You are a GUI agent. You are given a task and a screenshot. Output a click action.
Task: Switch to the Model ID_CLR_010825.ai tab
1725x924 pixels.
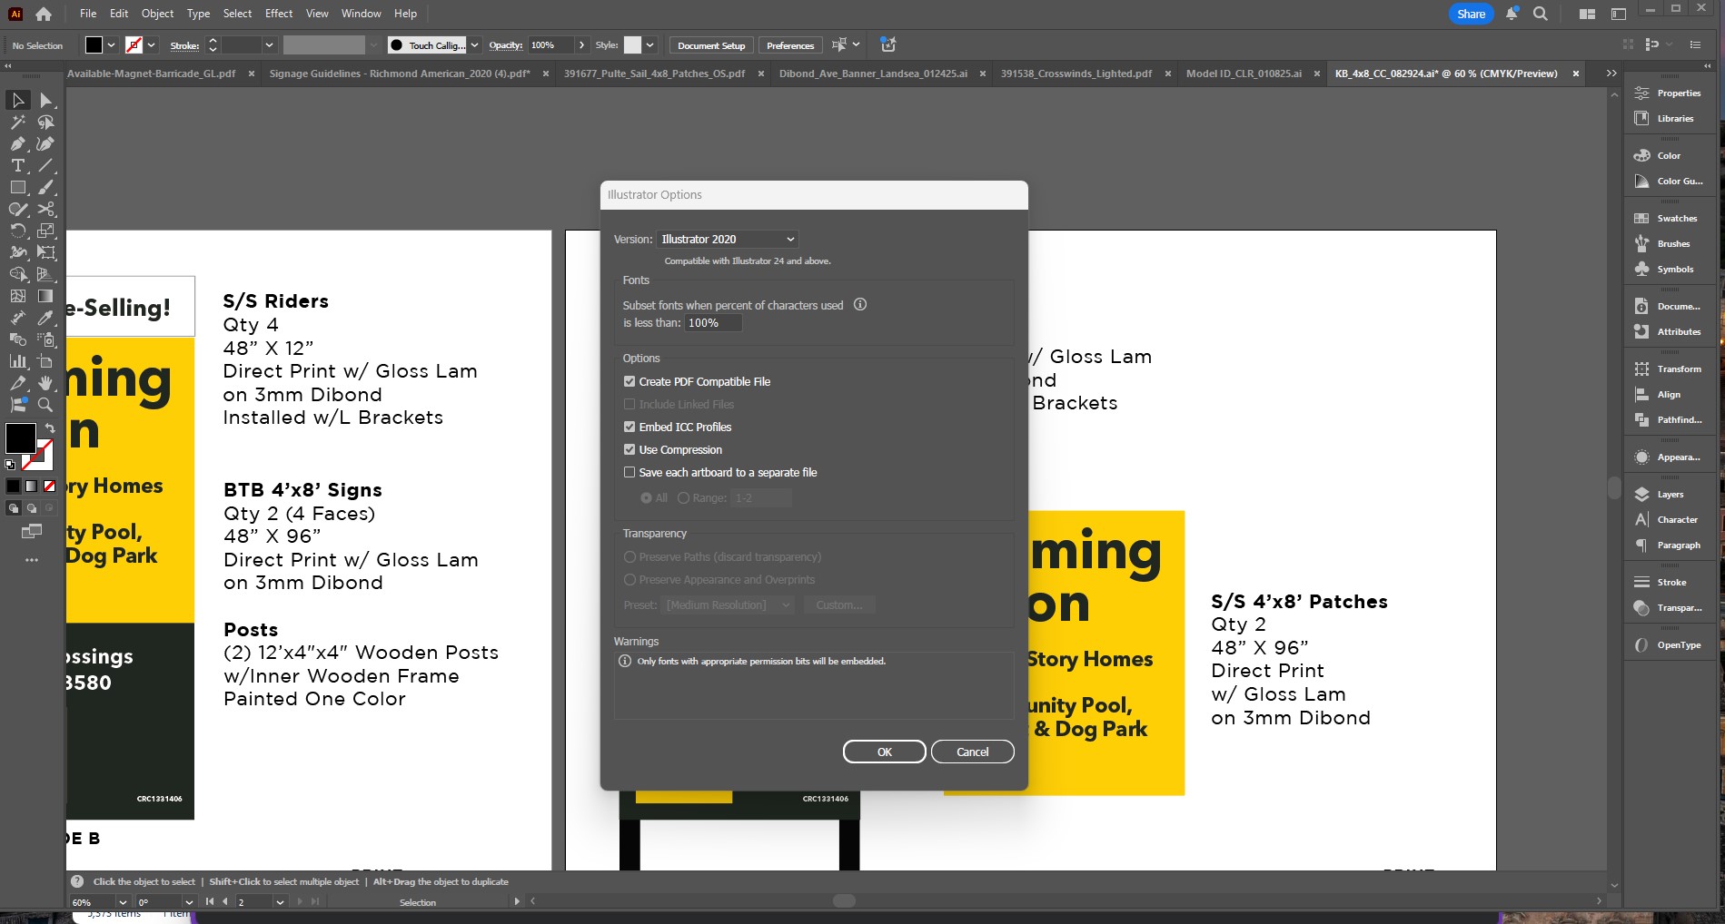pos(1246,74)
